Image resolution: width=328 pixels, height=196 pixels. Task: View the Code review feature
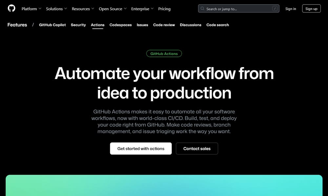click(164, 25)
